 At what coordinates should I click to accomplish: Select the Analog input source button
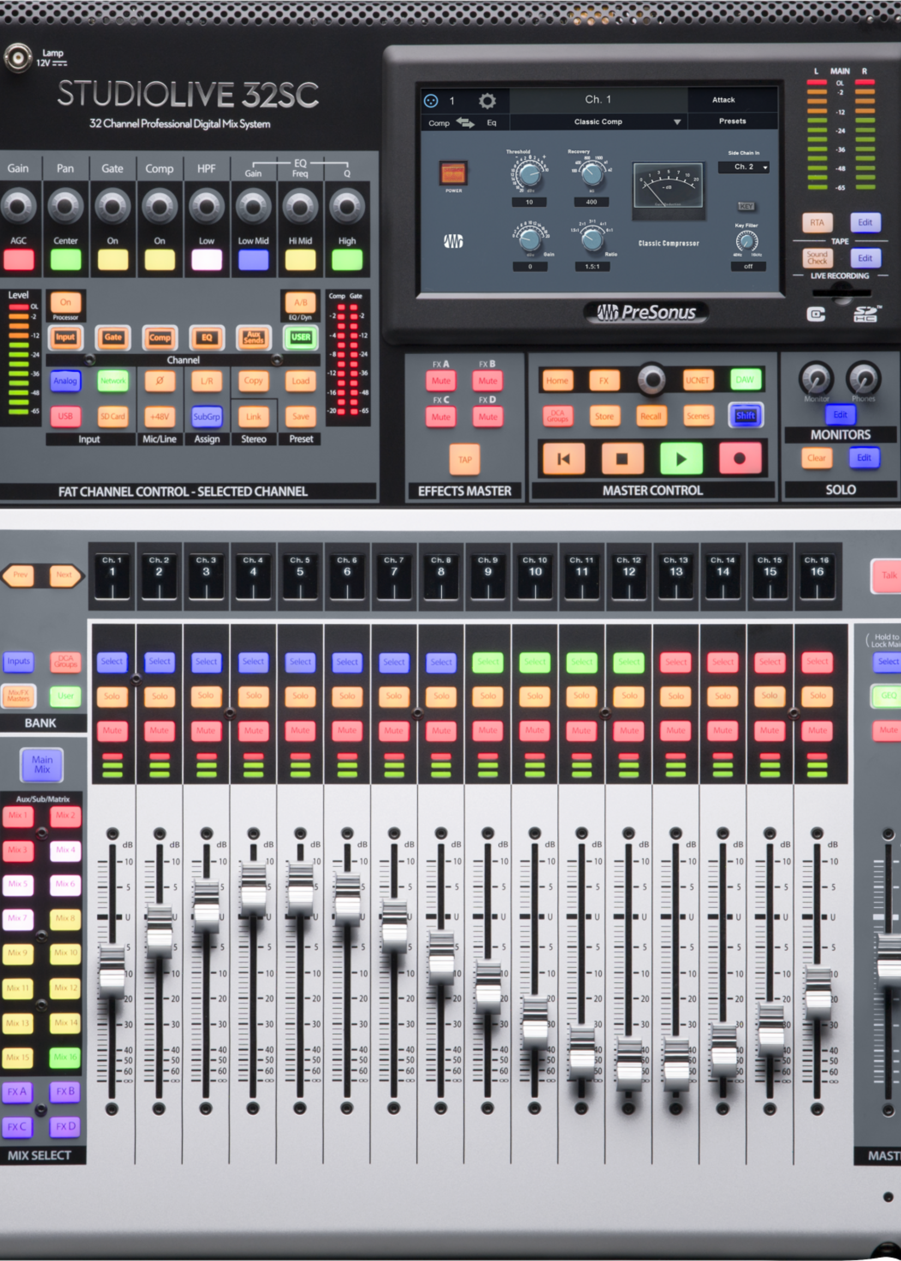(x=65, y=381)
